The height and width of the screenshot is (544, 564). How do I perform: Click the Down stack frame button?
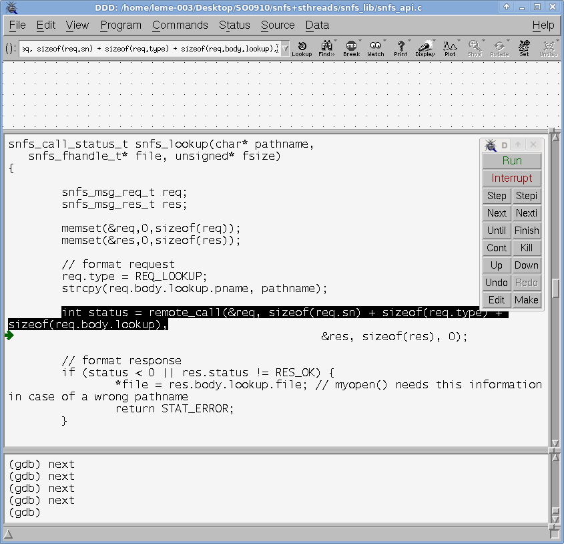(x=526, y=265)
